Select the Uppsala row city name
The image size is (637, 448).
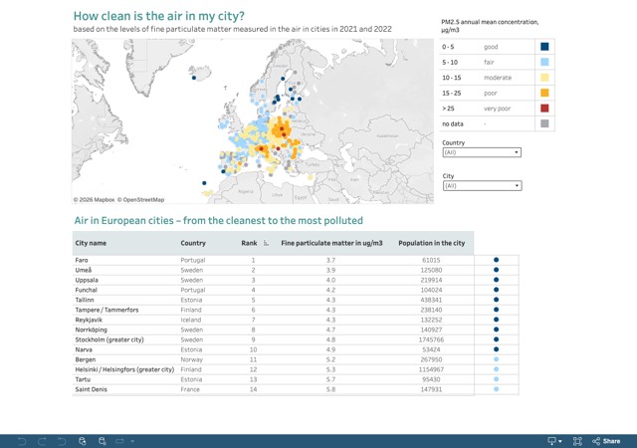click(x=87, y=280)
